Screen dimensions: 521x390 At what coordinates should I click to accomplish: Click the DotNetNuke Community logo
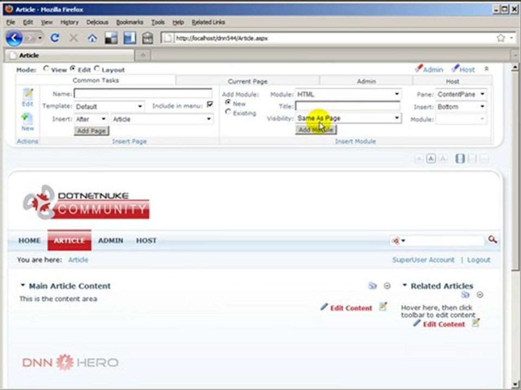(x=86, y=202)
